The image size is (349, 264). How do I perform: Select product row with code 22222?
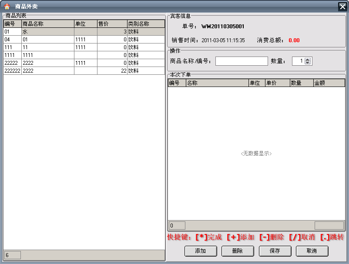point(84,63)
